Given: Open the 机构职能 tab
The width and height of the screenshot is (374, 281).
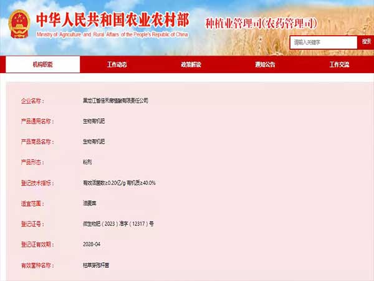Looking at the screenshot, I should pyautogui.click(x=43, y=65).
